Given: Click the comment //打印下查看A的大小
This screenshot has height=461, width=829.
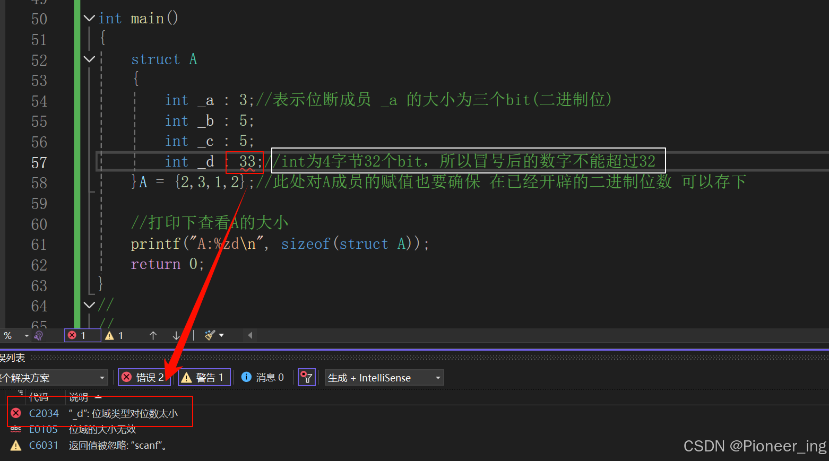Looking at the screenshot, I should click(210, 222).
